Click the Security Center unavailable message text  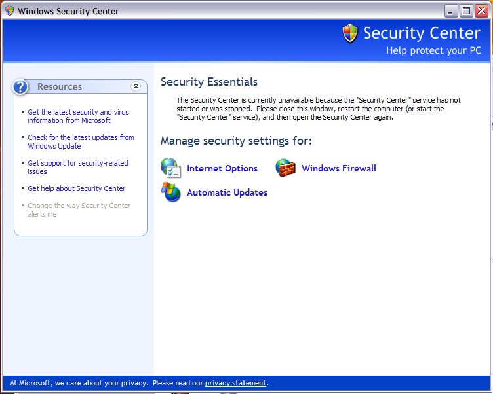point(319,109)
